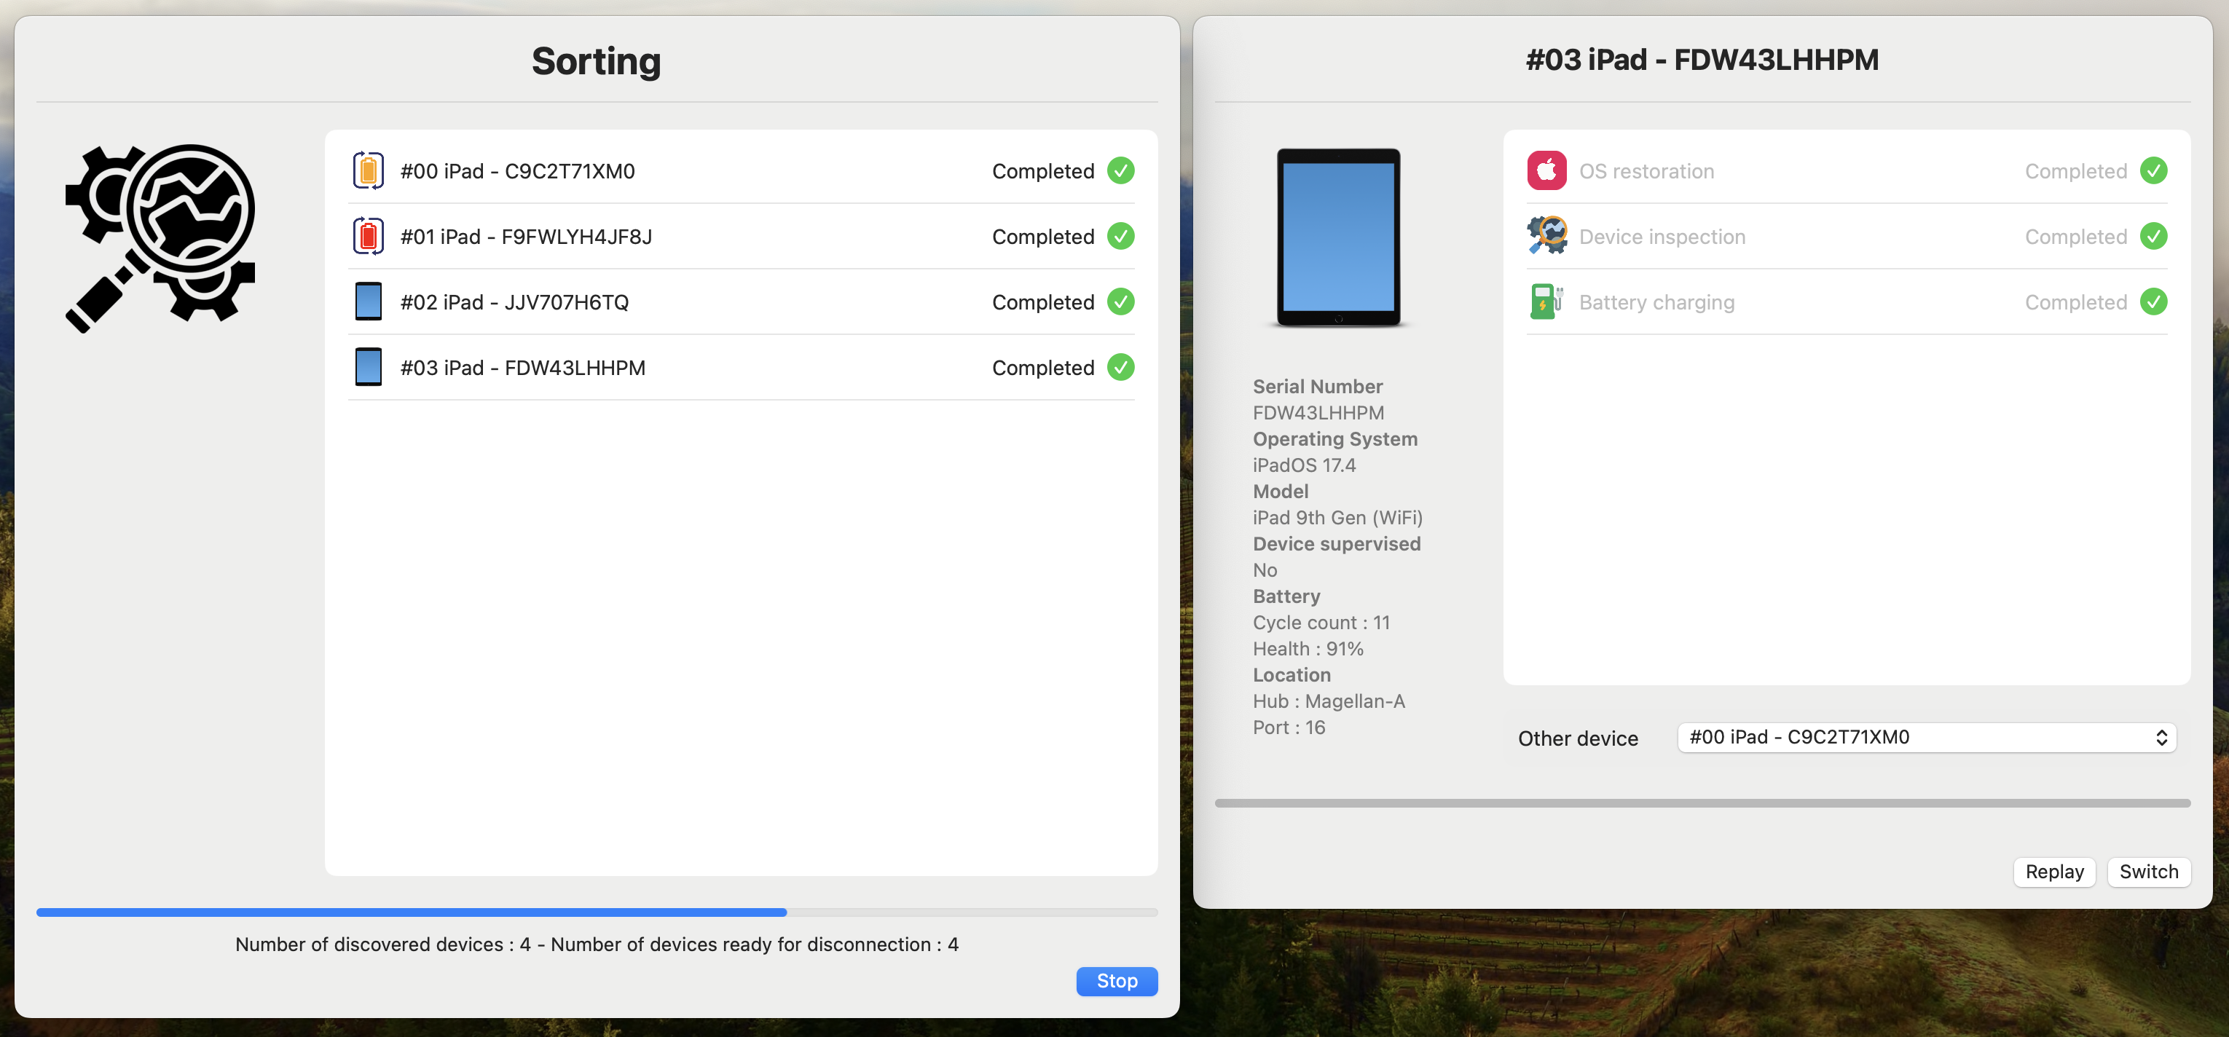This screenshot has height=1037, width=2229.
Task: Click Device inspection green checkmark
Action: click(2153, 236)
